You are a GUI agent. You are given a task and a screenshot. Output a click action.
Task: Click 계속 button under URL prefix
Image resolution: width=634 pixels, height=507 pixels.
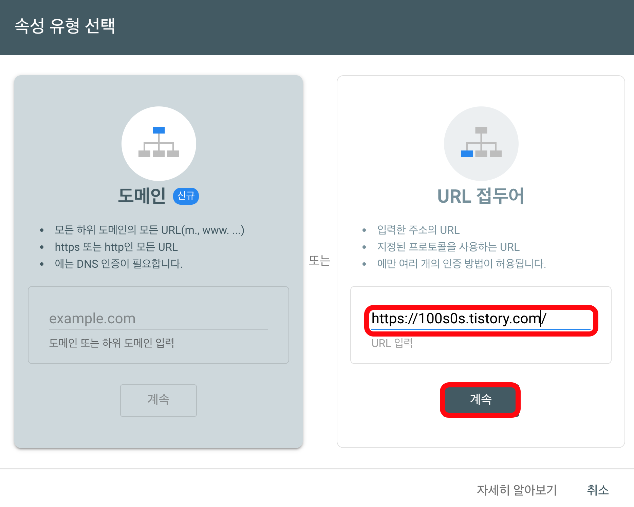click(481, 400)
